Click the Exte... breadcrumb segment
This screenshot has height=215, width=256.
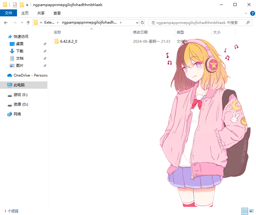(x=49, y=22)
